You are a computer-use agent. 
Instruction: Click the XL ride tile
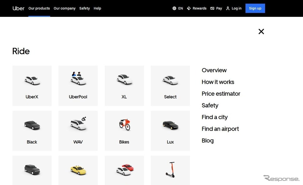124,86
